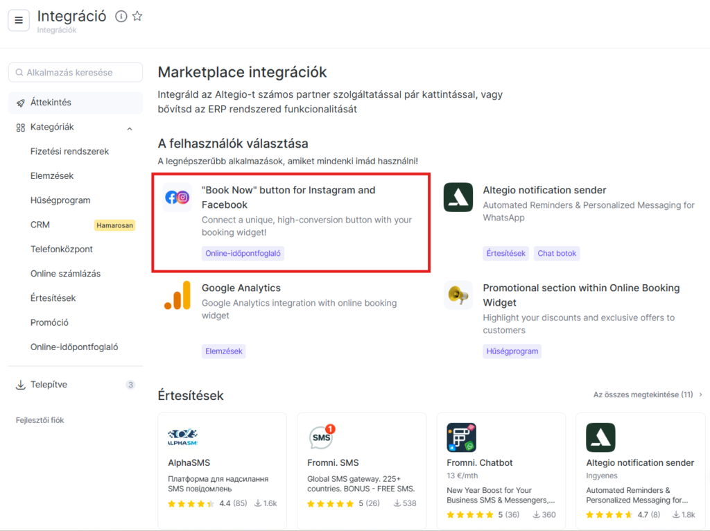The image size is (710, 531).
Task: Click the Promotional section megaphone icon
Action: tap(458, 295)
